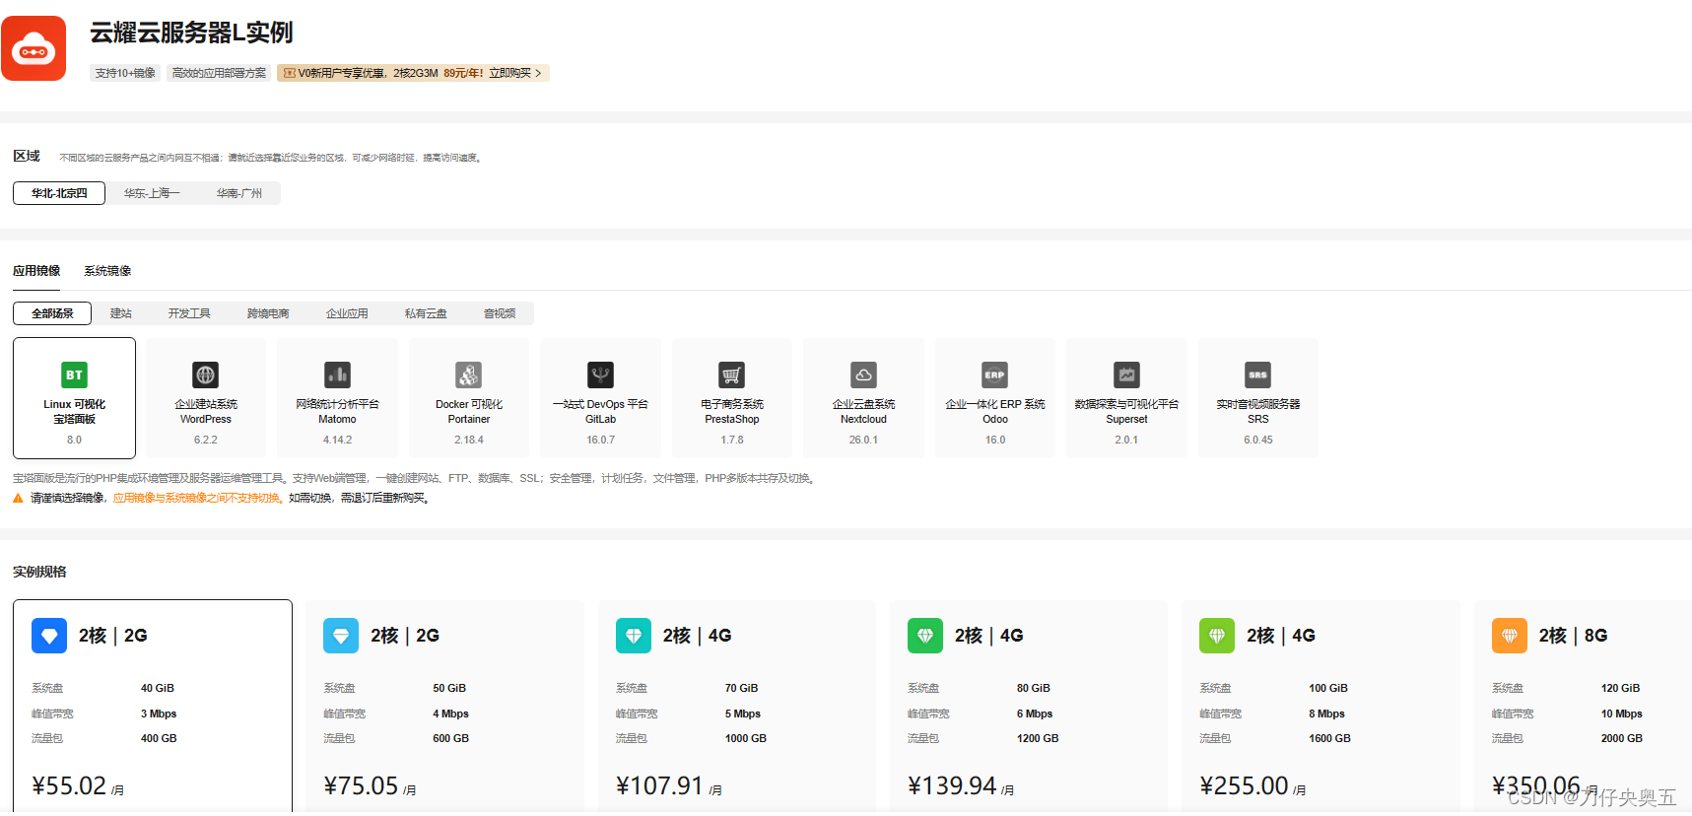Click the 8 Mbps peak bandwidth value
This screenshot has height=816, width=1692.
1326,714
